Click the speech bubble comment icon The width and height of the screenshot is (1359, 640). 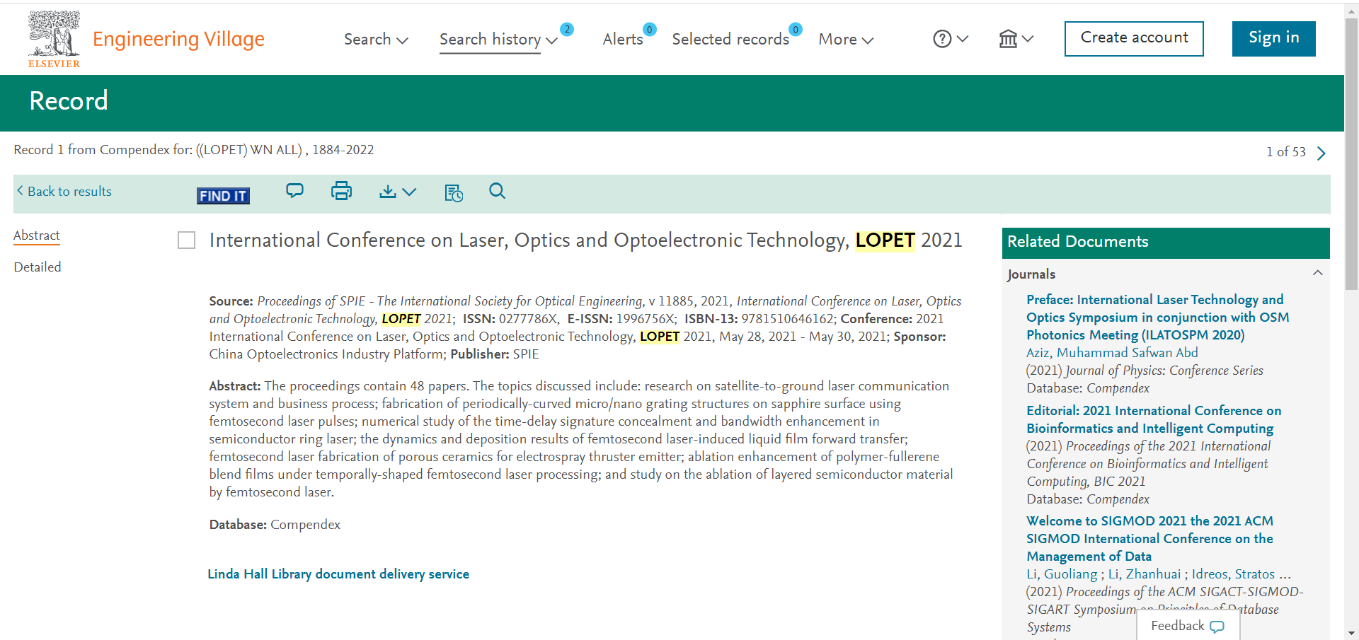tap(294, 191)
